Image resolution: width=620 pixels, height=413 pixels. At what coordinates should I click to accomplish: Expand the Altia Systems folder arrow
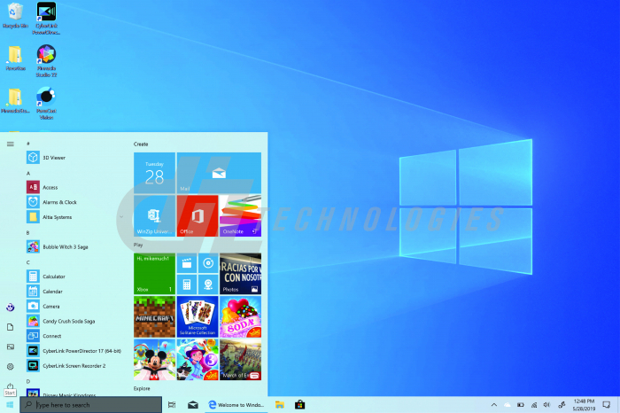pyautogui.click(x=121, y=216)
